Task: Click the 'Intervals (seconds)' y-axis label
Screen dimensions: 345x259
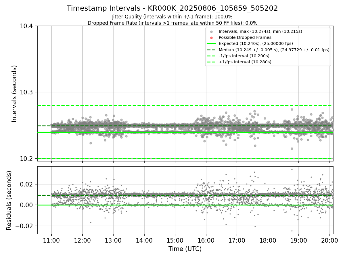Action: tap(15, 94)
